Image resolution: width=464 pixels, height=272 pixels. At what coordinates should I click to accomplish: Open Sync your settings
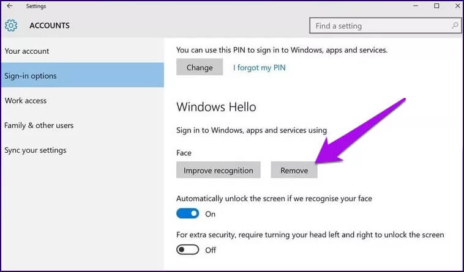[x=82, y=150]
